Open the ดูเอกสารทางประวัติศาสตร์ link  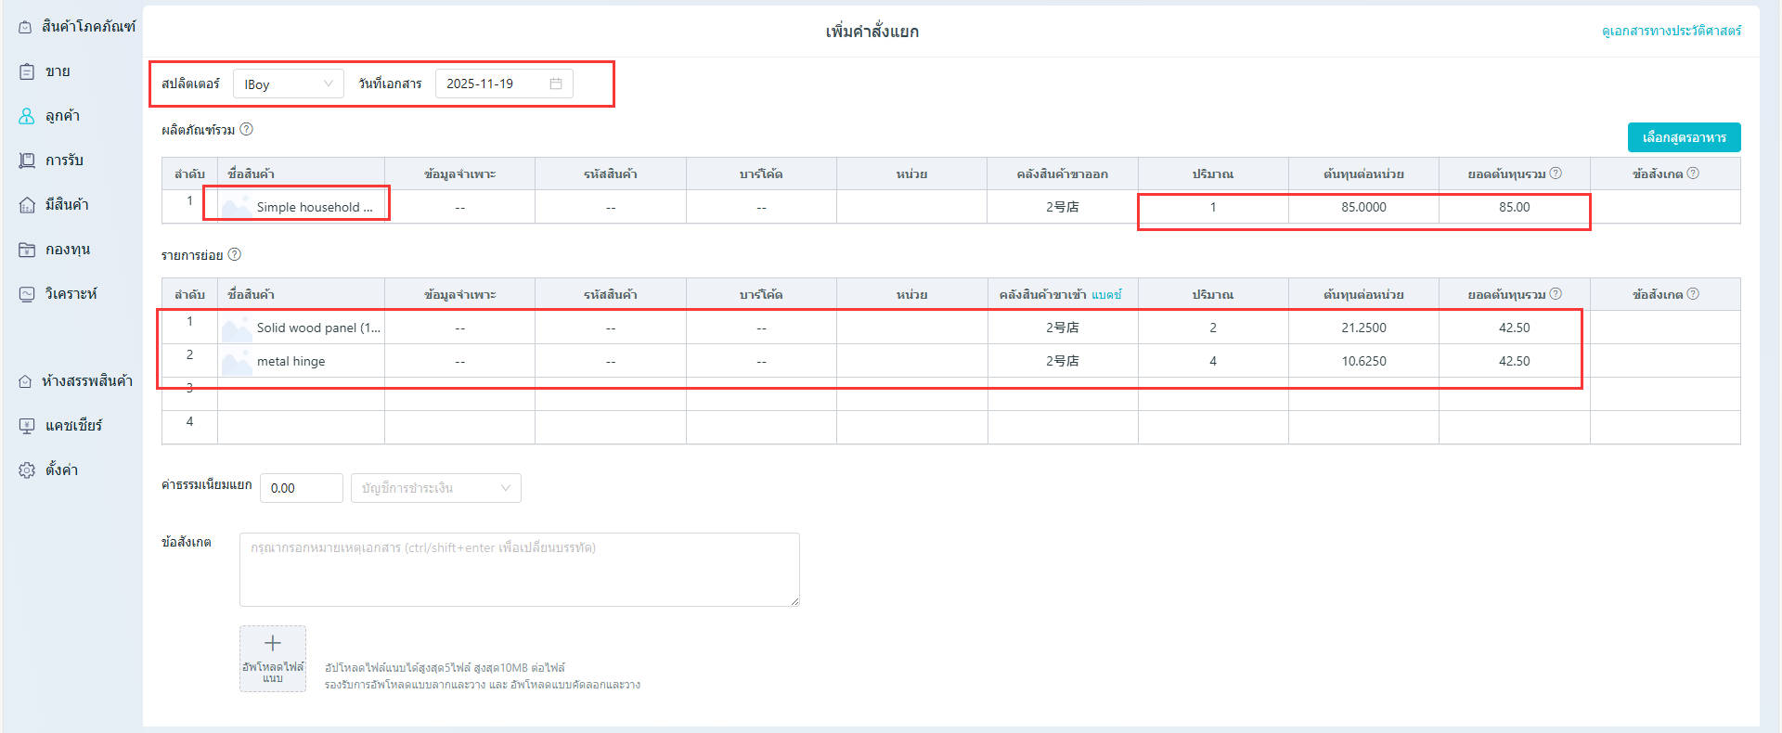click(1671, 31)
